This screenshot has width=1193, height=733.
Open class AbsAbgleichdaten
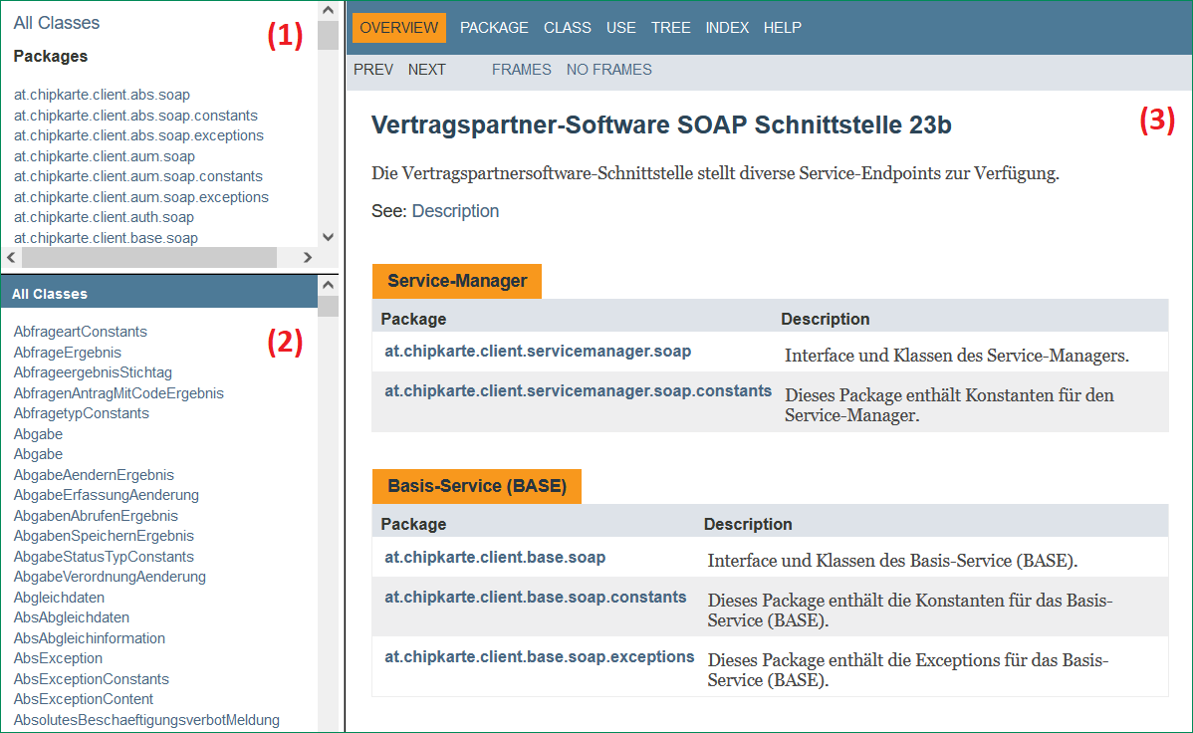pos(72,617)
